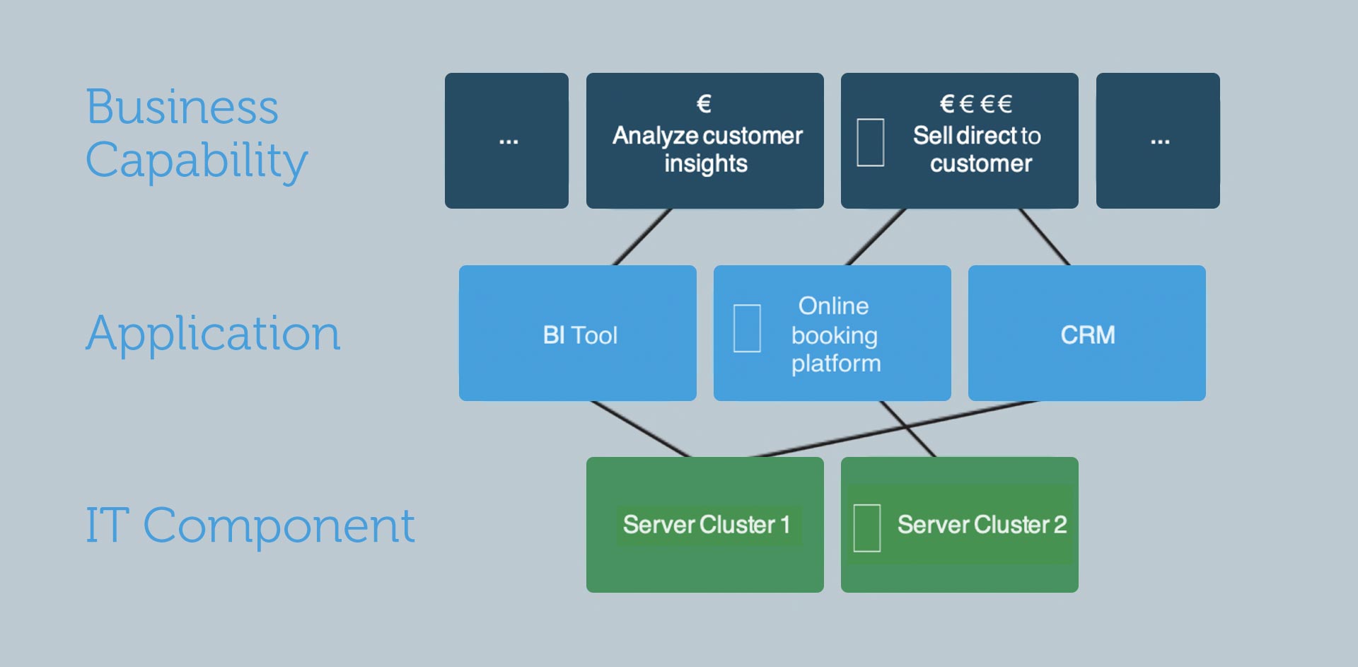The height and width of the screenshot is (667, 1358).
Task: Select the line joining CRM and Sell direct
Action: click(x=1044, y=237)
